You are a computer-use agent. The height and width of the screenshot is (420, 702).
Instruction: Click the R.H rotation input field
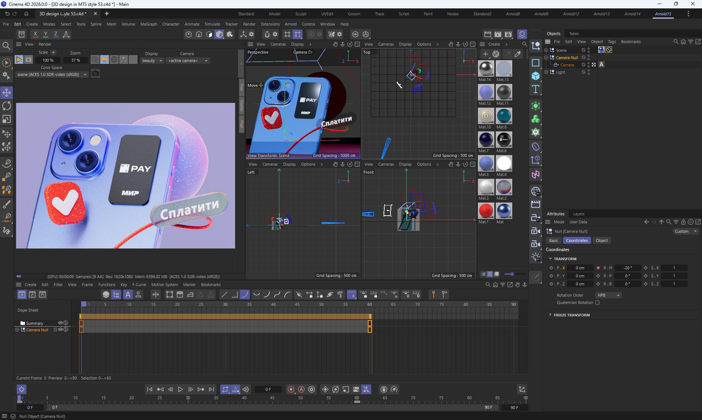tap(627, 268)
